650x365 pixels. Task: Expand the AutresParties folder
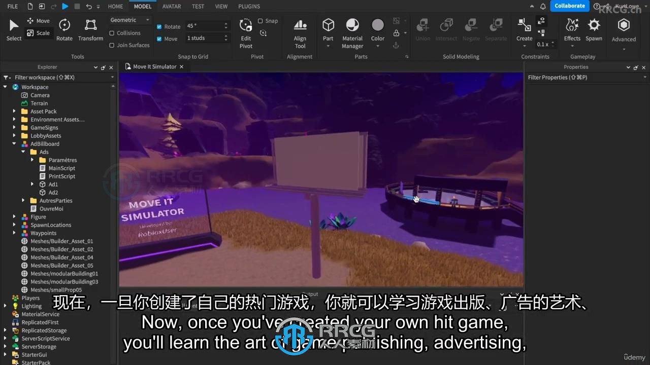(x=23, y=201)
